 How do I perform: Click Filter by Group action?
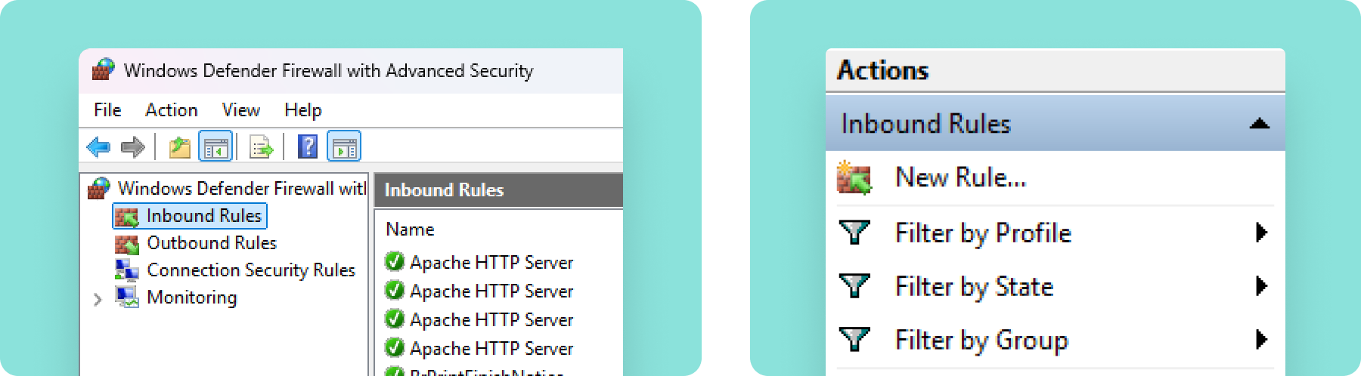click(x=981, y=341)
